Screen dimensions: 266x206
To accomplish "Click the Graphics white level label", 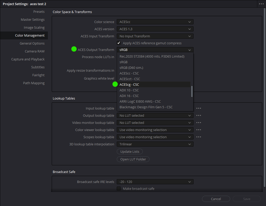I will 99,78.
